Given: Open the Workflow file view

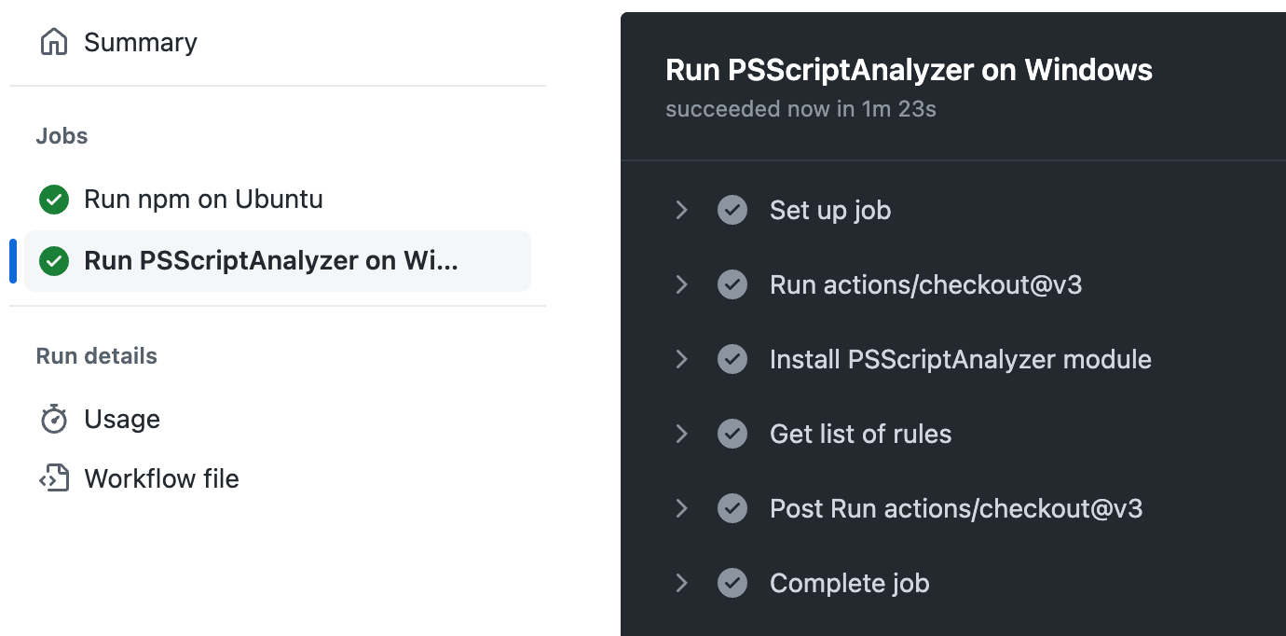Looking at the screenshot, I should pos(161,478).
